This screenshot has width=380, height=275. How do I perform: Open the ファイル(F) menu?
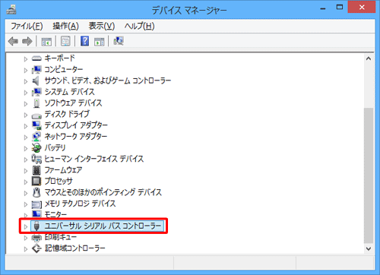(27, 26)
